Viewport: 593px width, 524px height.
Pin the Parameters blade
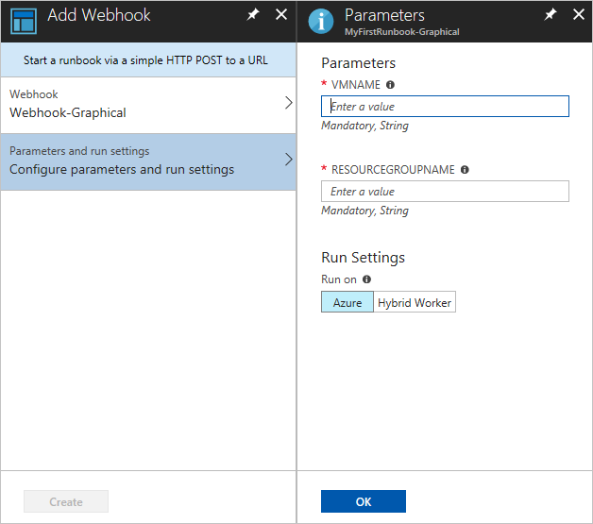click(x=551, y=15)
